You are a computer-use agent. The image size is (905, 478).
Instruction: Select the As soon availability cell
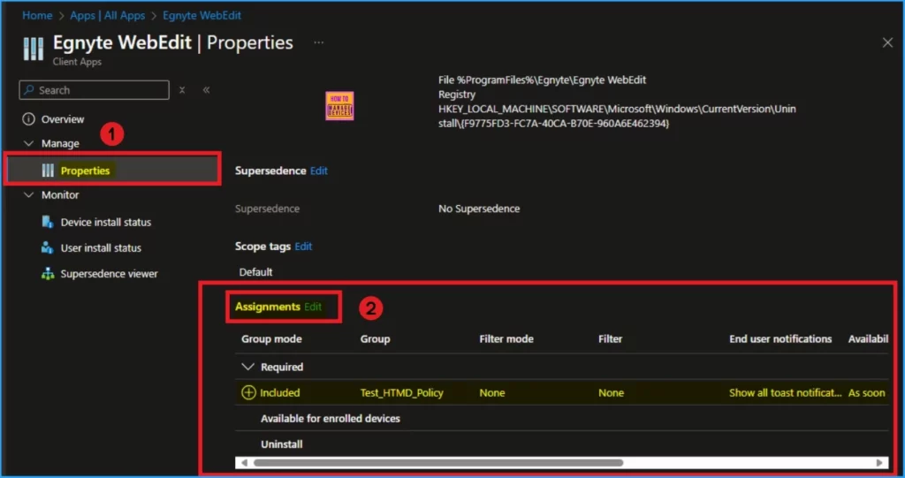pos(866,392)
